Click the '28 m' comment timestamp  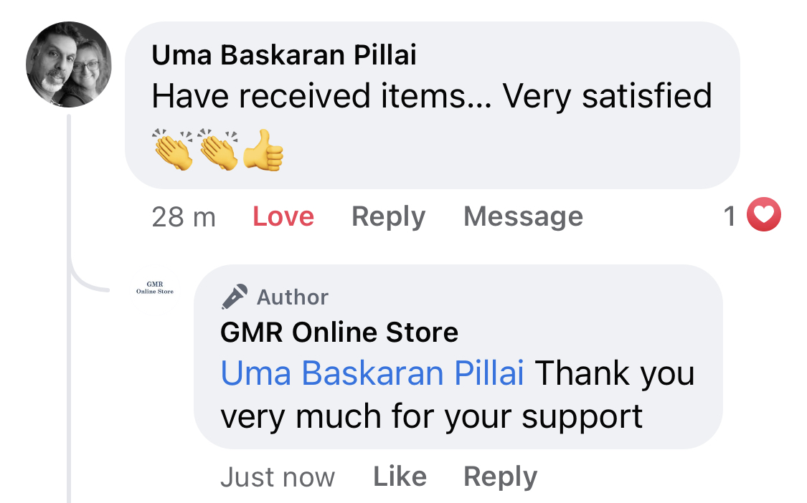[184, 217]
